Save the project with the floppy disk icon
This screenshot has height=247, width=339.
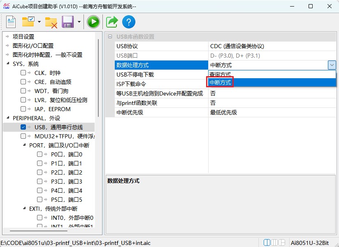point(67,21)
